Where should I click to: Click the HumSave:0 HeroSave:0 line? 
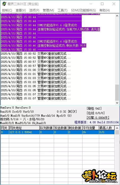pyautogui.click(x=15, y=107)
